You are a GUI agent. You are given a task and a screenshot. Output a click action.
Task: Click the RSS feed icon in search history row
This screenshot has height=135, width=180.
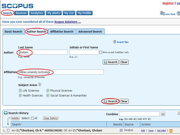171,131
